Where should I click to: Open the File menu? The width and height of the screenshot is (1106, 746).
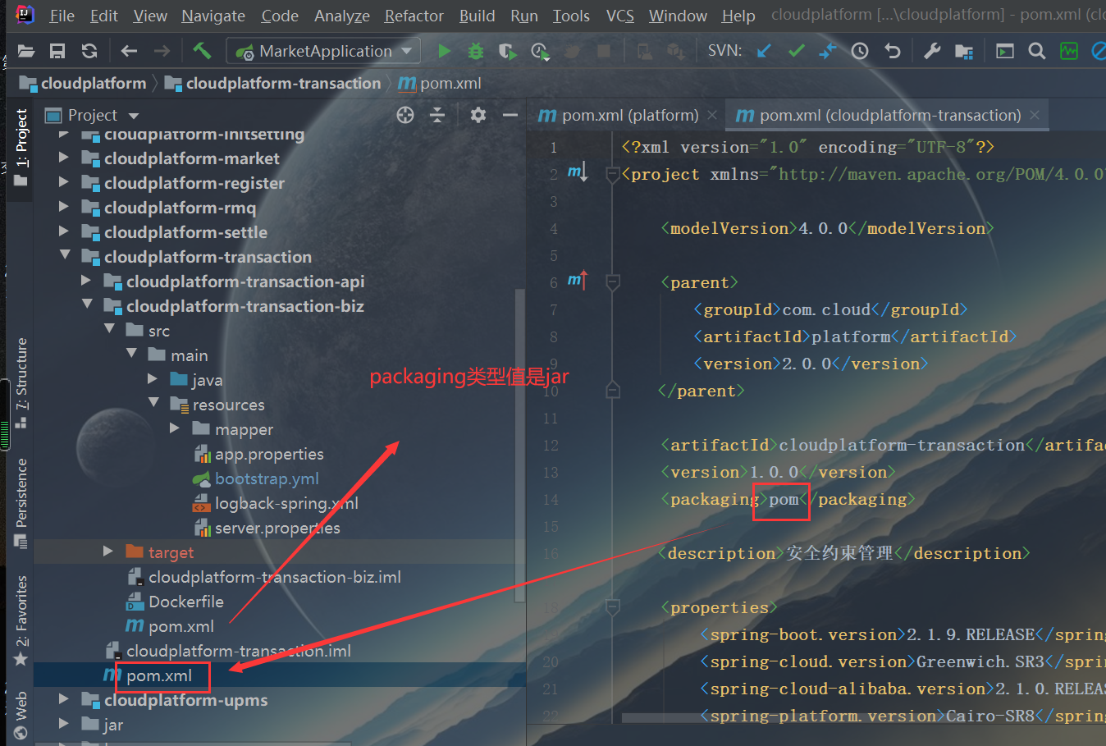click(62, 16)
